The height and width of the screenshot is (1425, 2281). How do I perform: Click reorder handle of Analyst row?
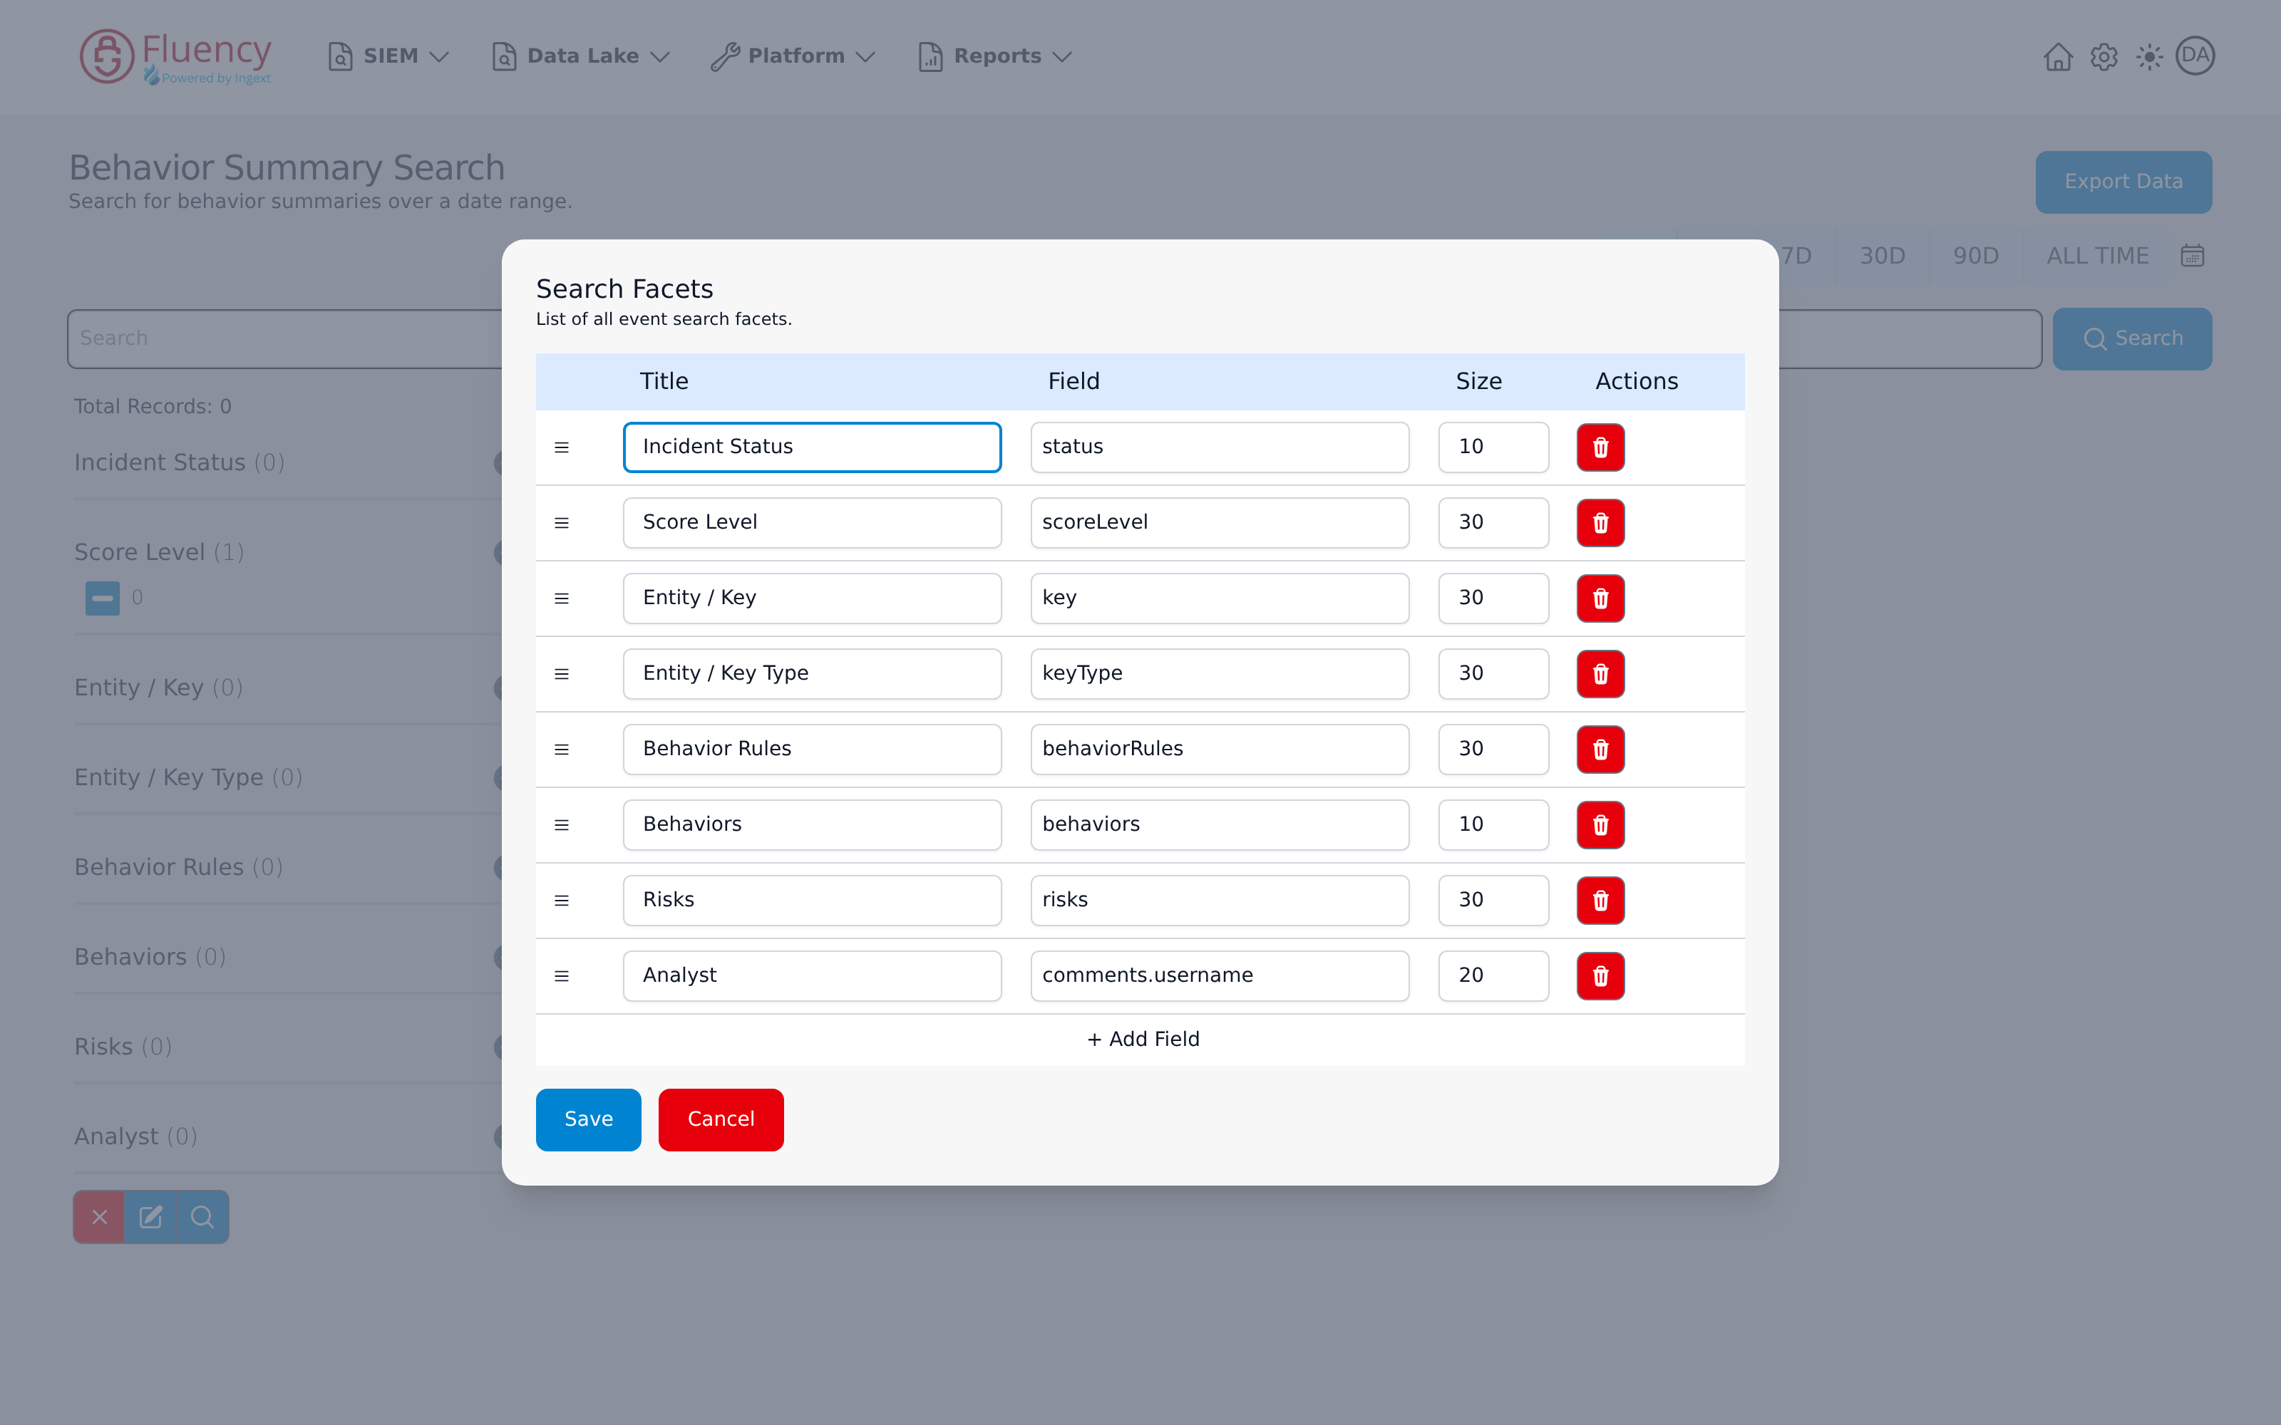coord(562,975)
